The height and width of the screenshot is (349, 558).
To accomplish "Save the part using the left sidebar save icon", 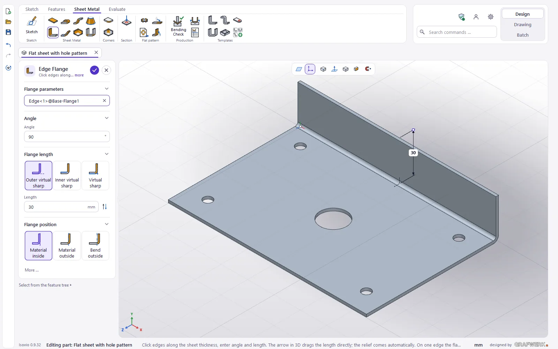I will pyautogui.click(x=8, y=32).
